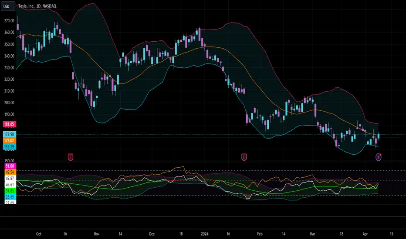Click the green 39.83 indicator value label
The width and height of the screenshot is (406, 239).
click(x=10, y=191)
